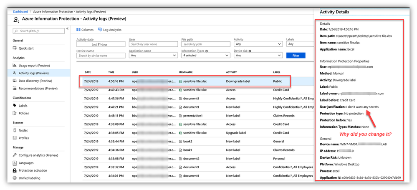Click the 4:47:56 PM document1 item name
This screenshot has width=417, height=190.
click(191, 99)
